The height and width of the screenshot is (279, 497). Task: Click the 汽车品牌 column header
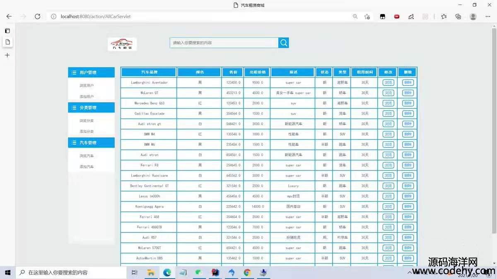149,72
